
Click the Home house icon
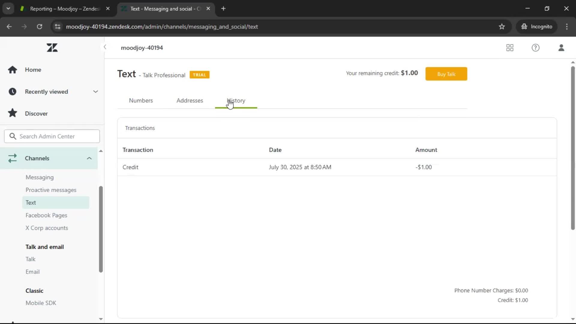pyautogui.click(x=12, y=70)
